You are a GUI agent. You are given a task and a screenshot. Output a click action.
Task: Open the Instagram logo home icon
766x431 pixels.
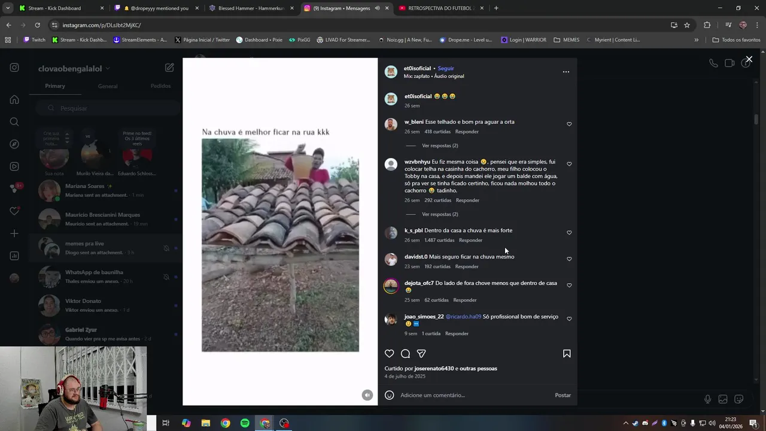[14, 68]
